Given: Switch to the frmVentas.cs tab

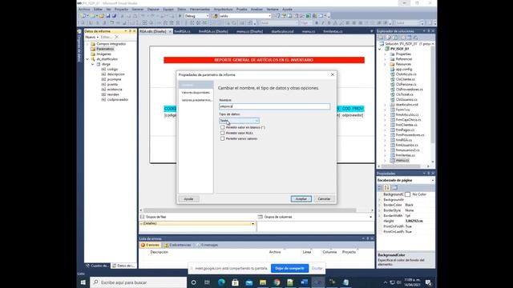Looking at the screenshot, I should [333, 31].
